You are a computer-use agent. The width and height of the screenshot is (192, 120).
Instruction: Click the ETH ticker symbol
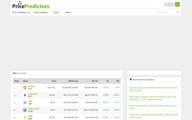(30, 96)
